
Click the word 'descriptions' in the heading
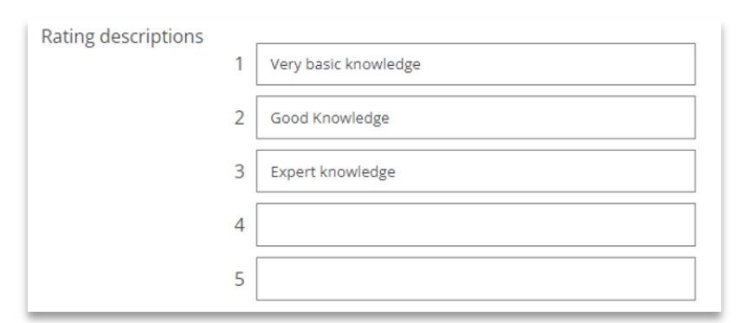click(x=152, y=36)
